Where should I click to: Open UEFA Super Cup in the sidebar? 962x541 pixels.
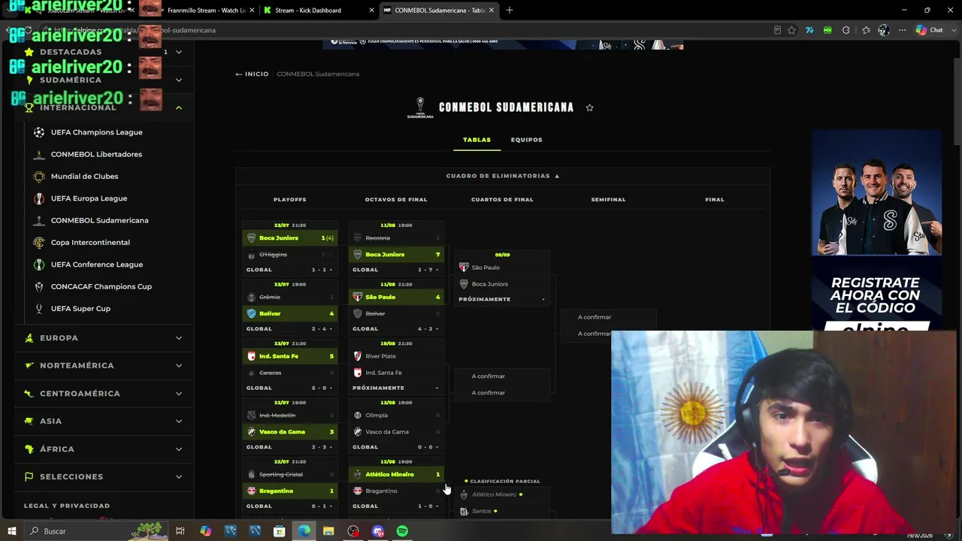tap(80, 309)
